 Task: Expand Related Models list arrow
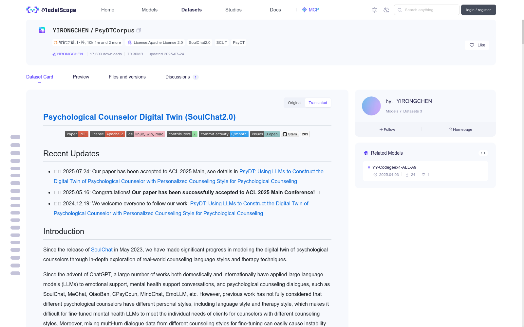(x=483, y=153)
